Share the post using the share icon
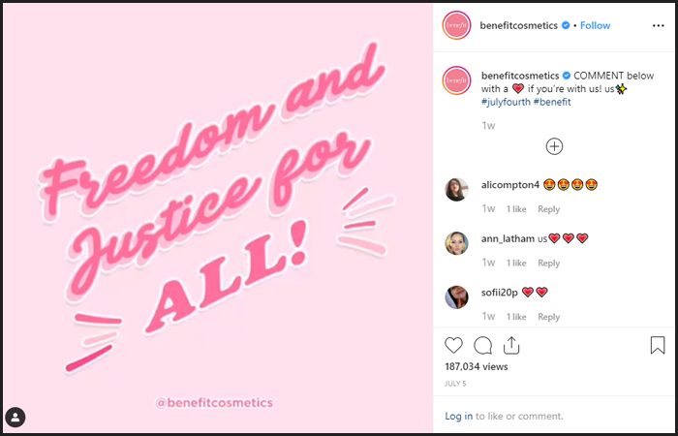Viewport: 678px width, 436px height. pyautogui.click(x=511, y=345)
